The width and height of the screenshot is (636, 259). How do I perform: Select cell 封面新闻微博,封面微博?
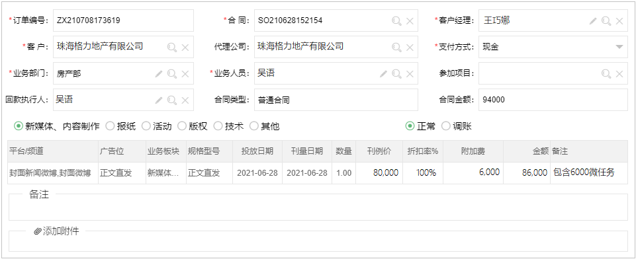click(53, 173)
